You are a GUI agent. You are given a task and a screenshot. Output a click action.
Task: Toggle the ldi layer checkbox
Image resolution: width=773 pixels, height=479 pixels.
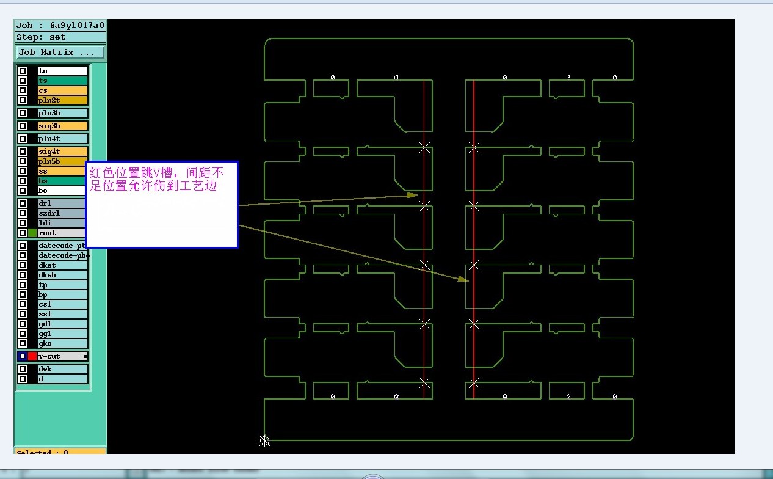pyautogui.click(x=23, y=223)
